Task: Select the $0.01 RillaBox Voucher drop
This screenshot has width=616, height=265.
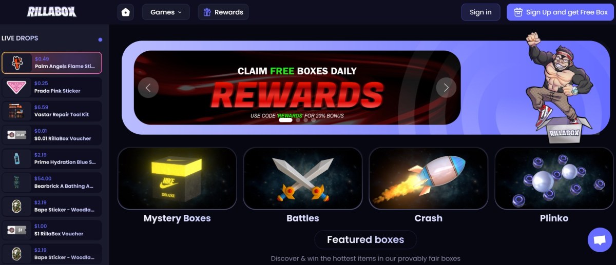Action: [52, 135]
